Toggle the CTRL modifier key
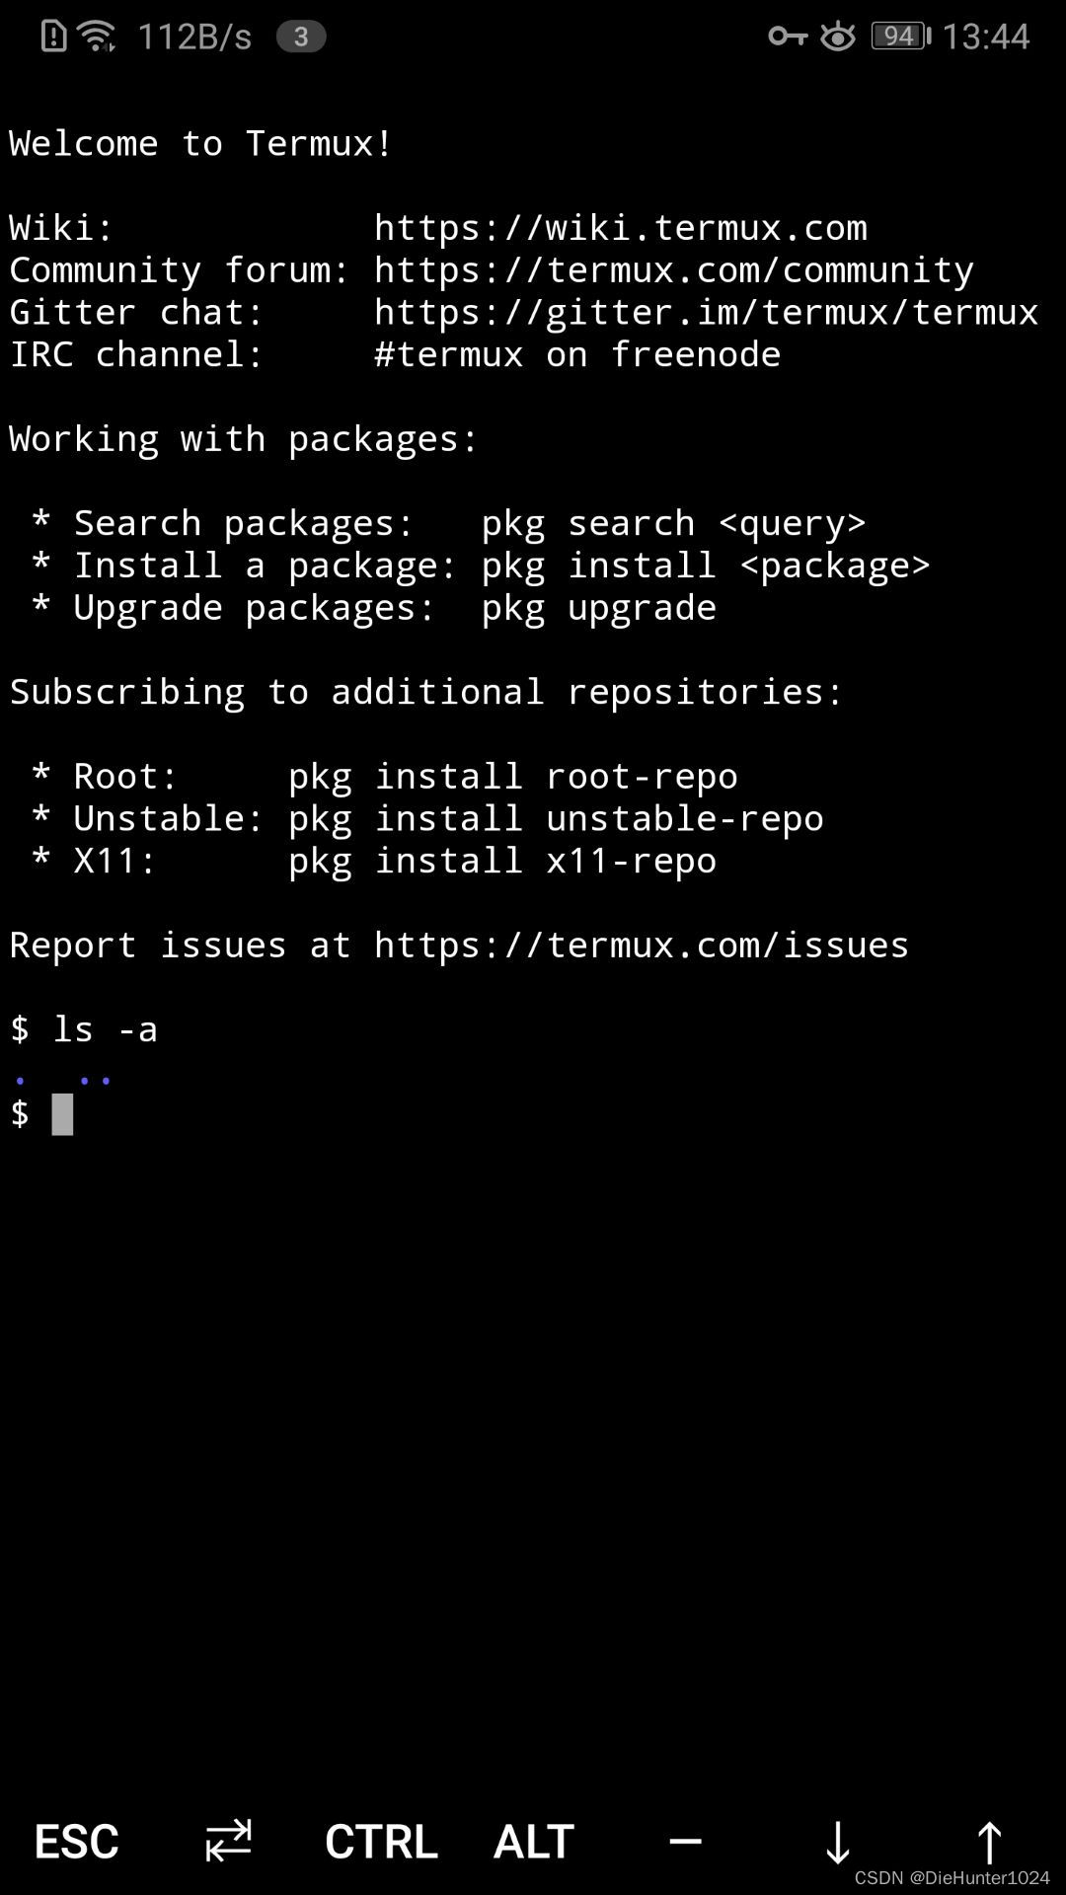This screenshot has height=1895, width=1066. (x=381, y=1842)
